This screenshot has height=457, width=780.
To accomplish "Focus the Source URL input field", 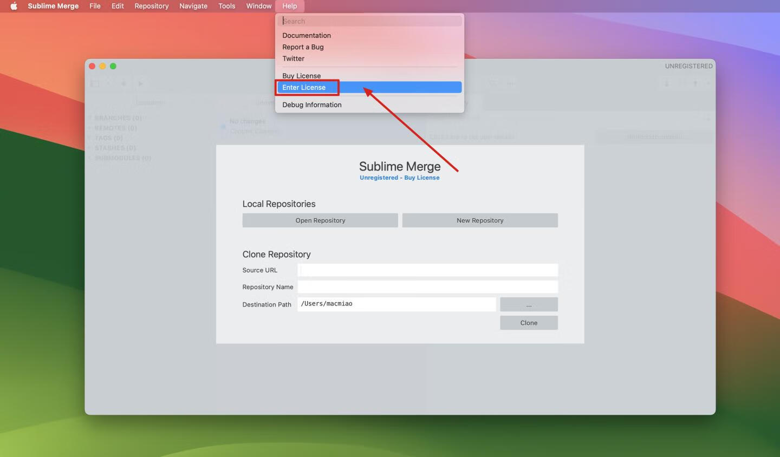I will tap(428, 270).
